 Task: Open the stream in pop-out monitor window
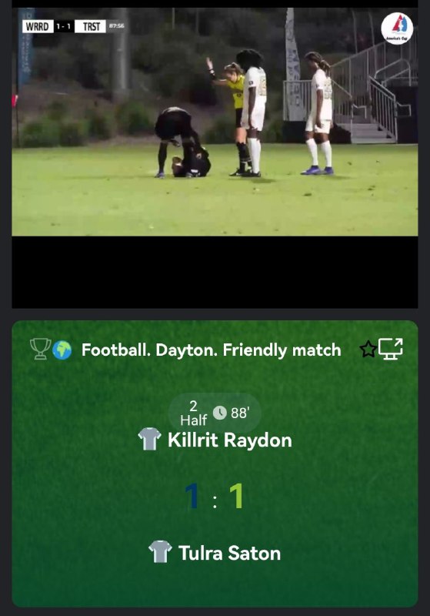coord(391,349)
